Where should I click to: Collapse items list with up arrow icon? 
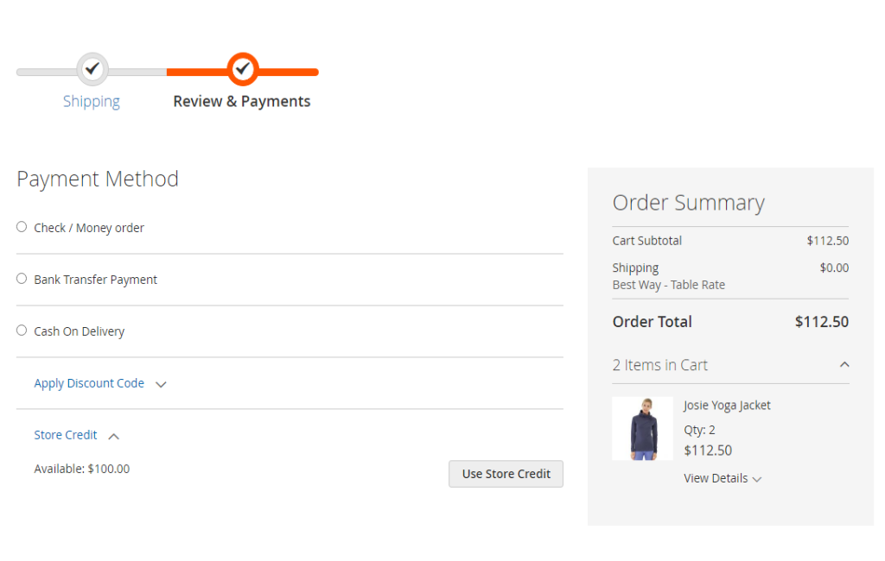coord(844,365)
